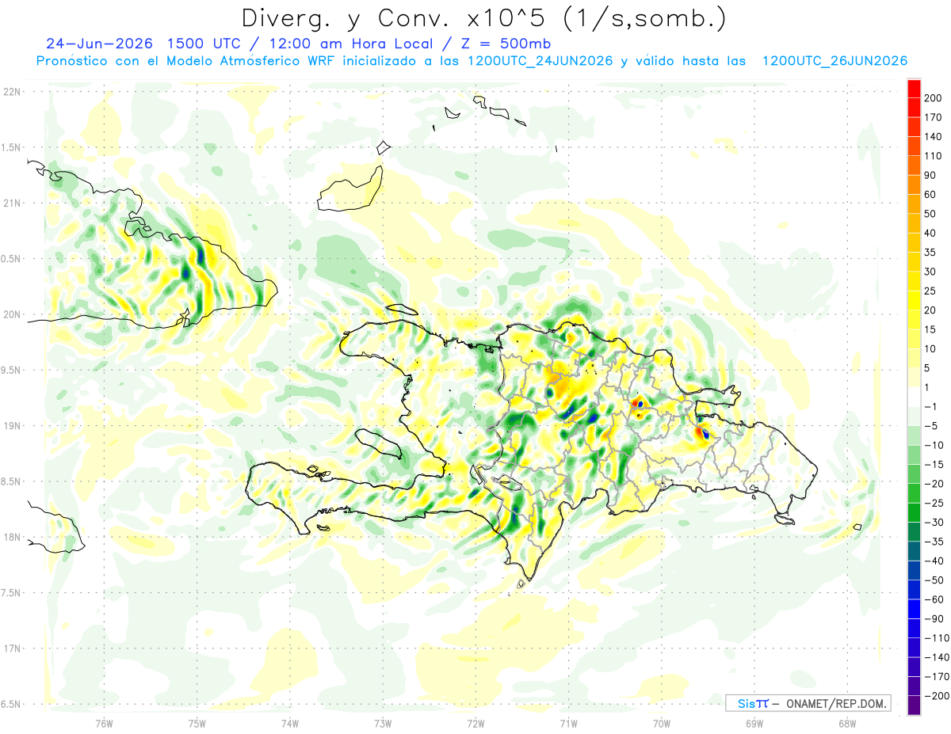The width and height of the screenshot is (951, 734).
Task: Click the '74W' longitude label
Action: [x=290, y=724]
